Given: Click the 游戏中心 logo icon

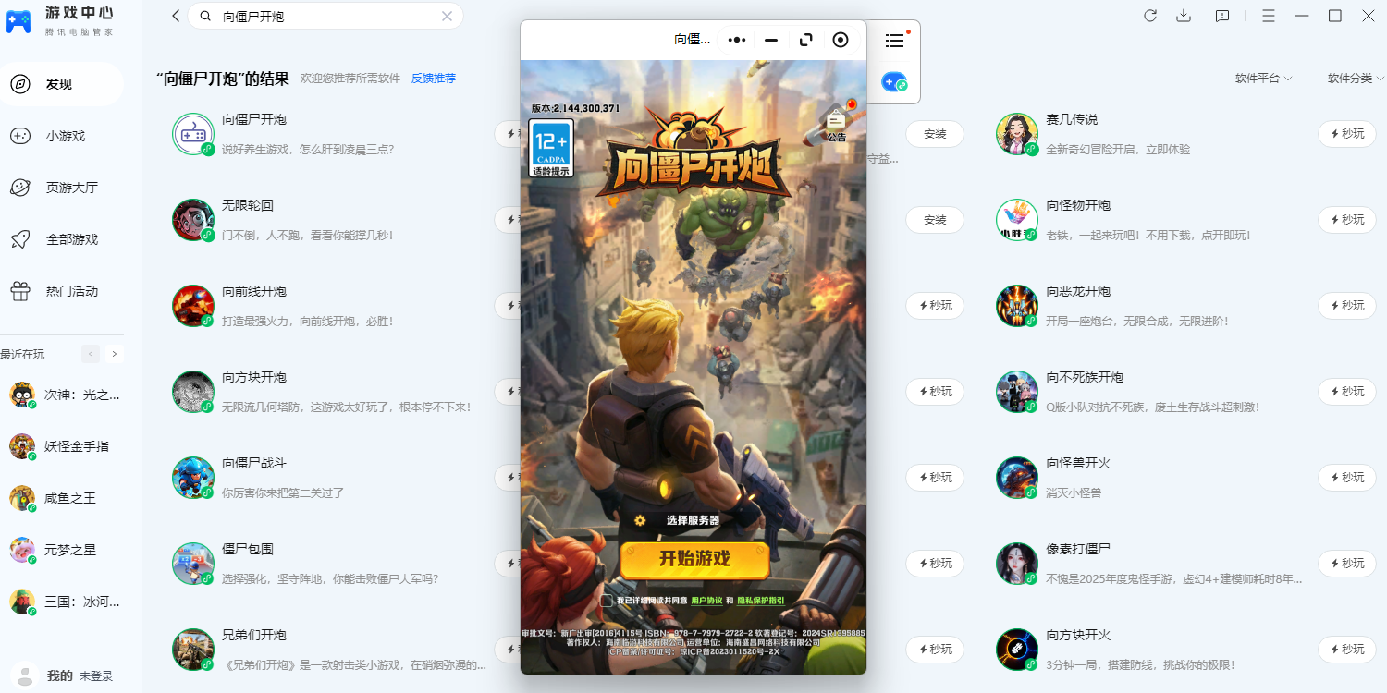Looking at the screenshot, I should pyautogui.click(x=18, y=23).
